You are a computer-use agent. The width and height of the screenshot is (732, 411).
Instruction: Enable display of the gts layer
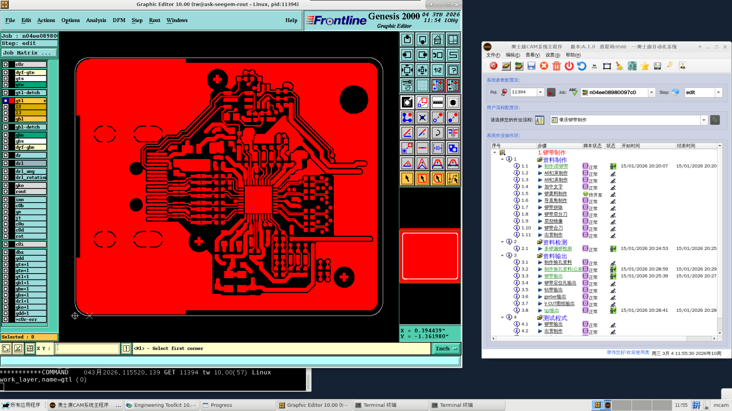pyautogui.click(x=6, y=78)
